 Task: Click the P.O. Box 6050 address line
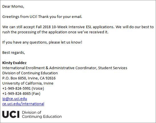29,78
